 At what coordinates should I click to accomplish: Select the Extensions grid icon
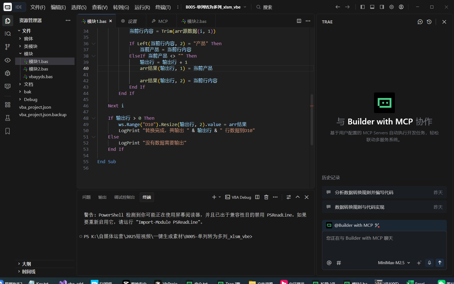point(7,105)
